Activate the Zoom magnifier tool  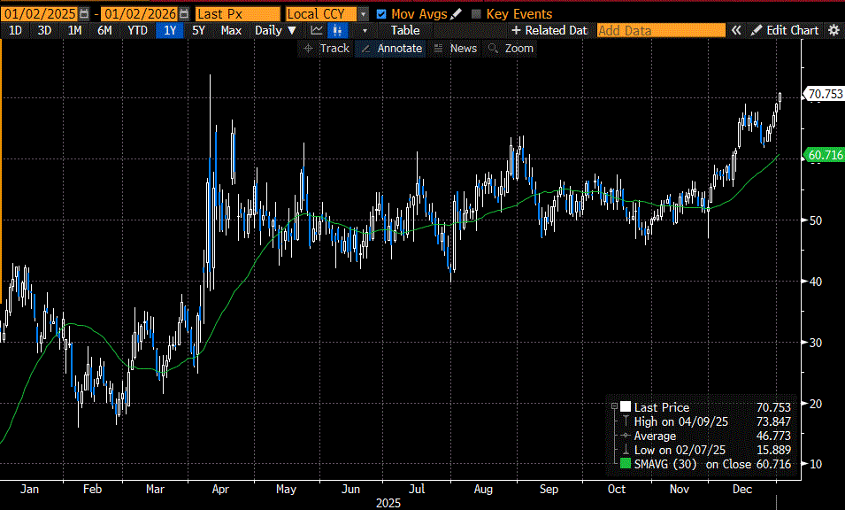click(x=511, y=49)
